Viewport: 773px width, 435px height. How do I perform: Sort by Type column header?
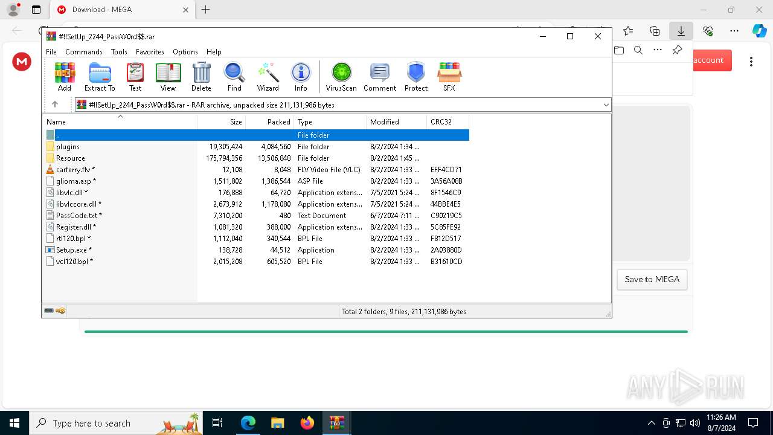tap(330, 122)
